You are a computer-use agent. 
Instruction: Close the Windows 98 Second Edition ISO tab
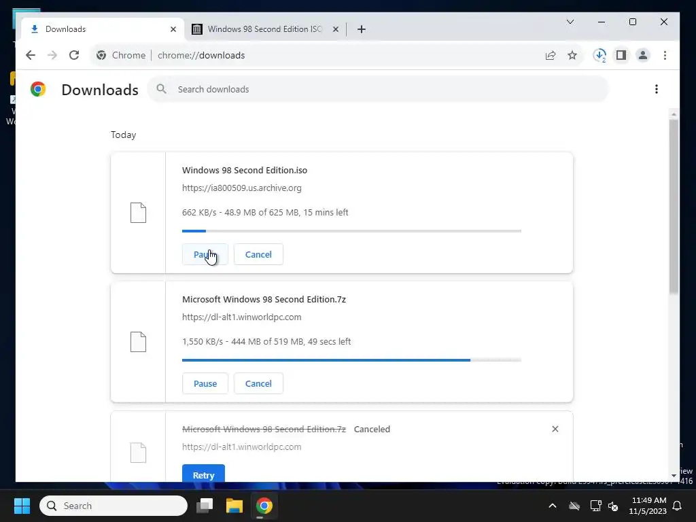[336, 29]
